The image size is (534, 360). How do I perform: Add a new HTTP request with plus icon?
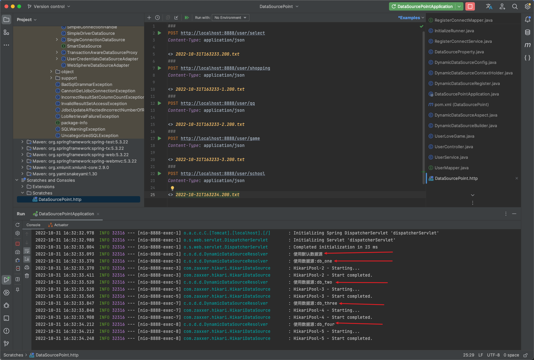pos(149,18)
